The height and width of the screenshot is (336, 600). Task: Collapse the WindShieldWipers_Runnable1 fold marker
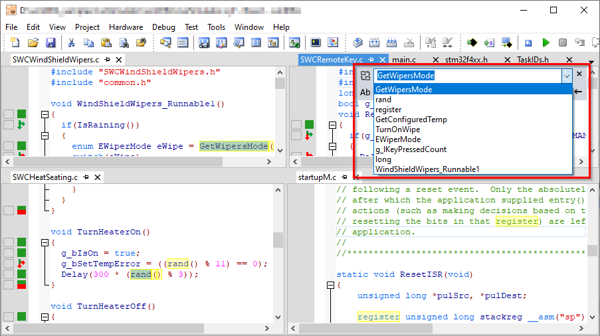45,114
